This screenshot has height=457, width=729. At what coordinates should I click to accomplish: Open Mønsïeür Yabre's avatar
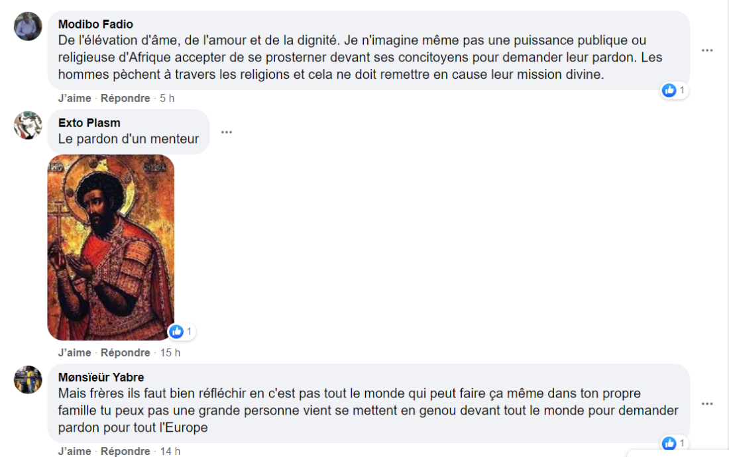pos(28,380)
